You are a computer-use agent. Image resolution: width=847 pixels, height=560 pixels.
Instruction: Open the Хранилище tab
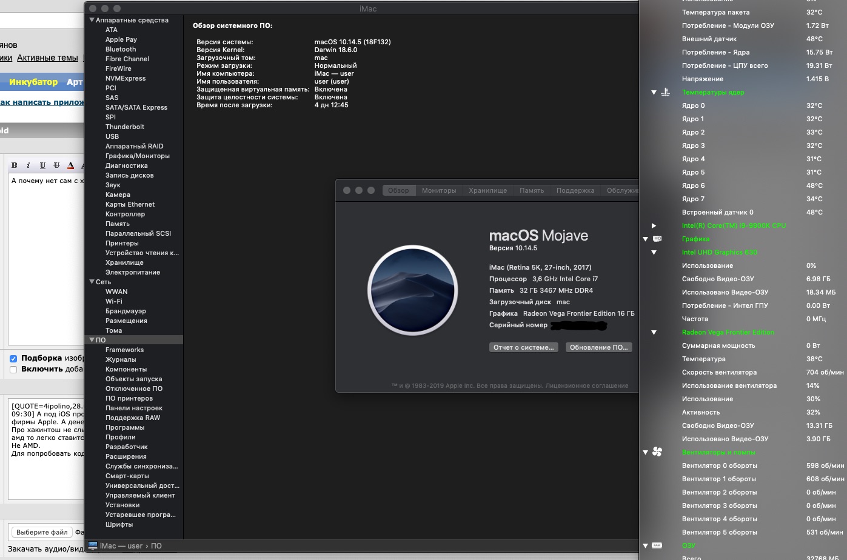487,190
